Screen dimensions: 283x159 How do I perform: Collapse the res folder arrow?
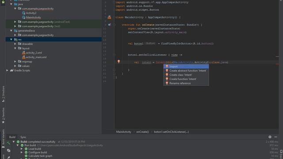[11, 39]
